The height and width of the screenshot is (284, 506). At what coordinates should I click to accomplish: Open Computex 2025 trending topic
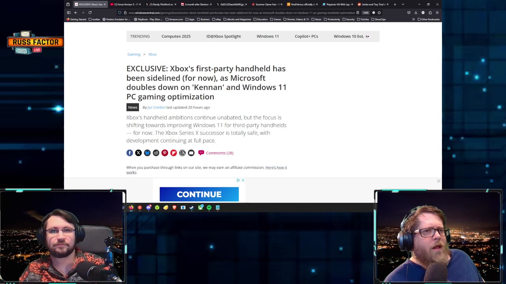tap(176, 36)
